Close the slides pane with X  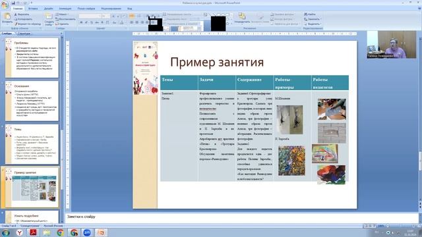pyautogui.click(x=61, y=34)
